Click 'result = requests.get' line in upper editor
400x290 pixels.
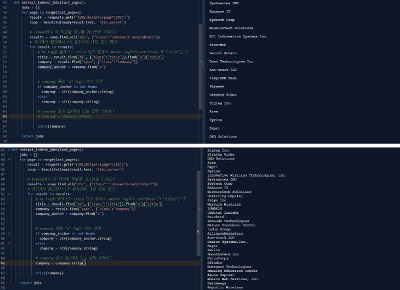click(x=80, y=18)
